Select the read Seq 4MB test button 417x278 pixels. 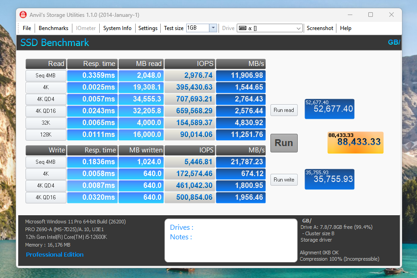pyautogui.click(x=46, y=76)
